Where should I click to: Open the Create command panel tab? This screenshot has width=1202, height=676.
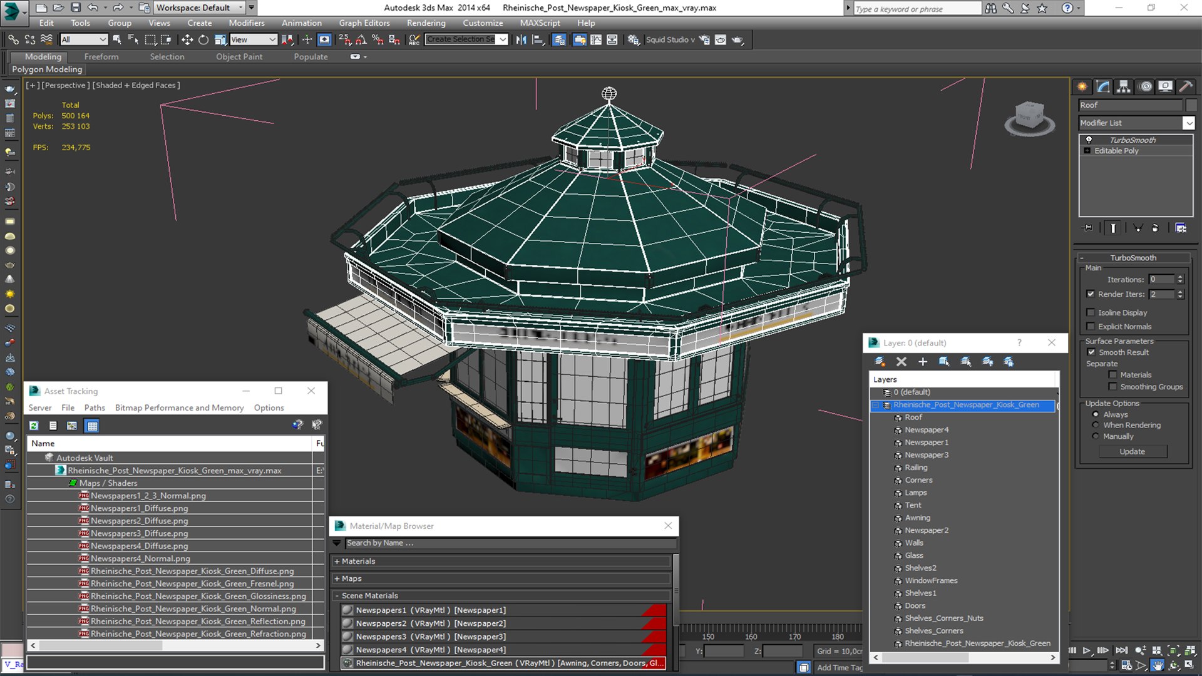1082,86
